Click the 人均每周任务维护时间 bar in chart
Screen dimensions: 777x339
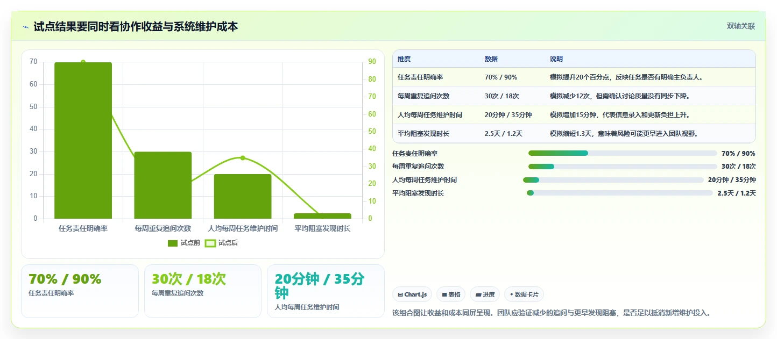243,196
